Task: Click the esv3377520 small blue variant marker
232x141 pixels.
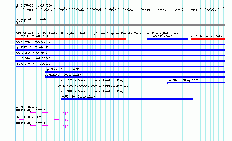Action: pos(58,83)
